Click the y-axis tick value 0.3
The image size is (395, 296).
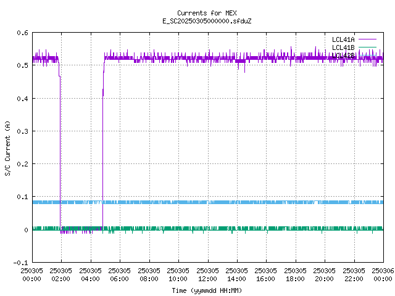click(22, 131)
